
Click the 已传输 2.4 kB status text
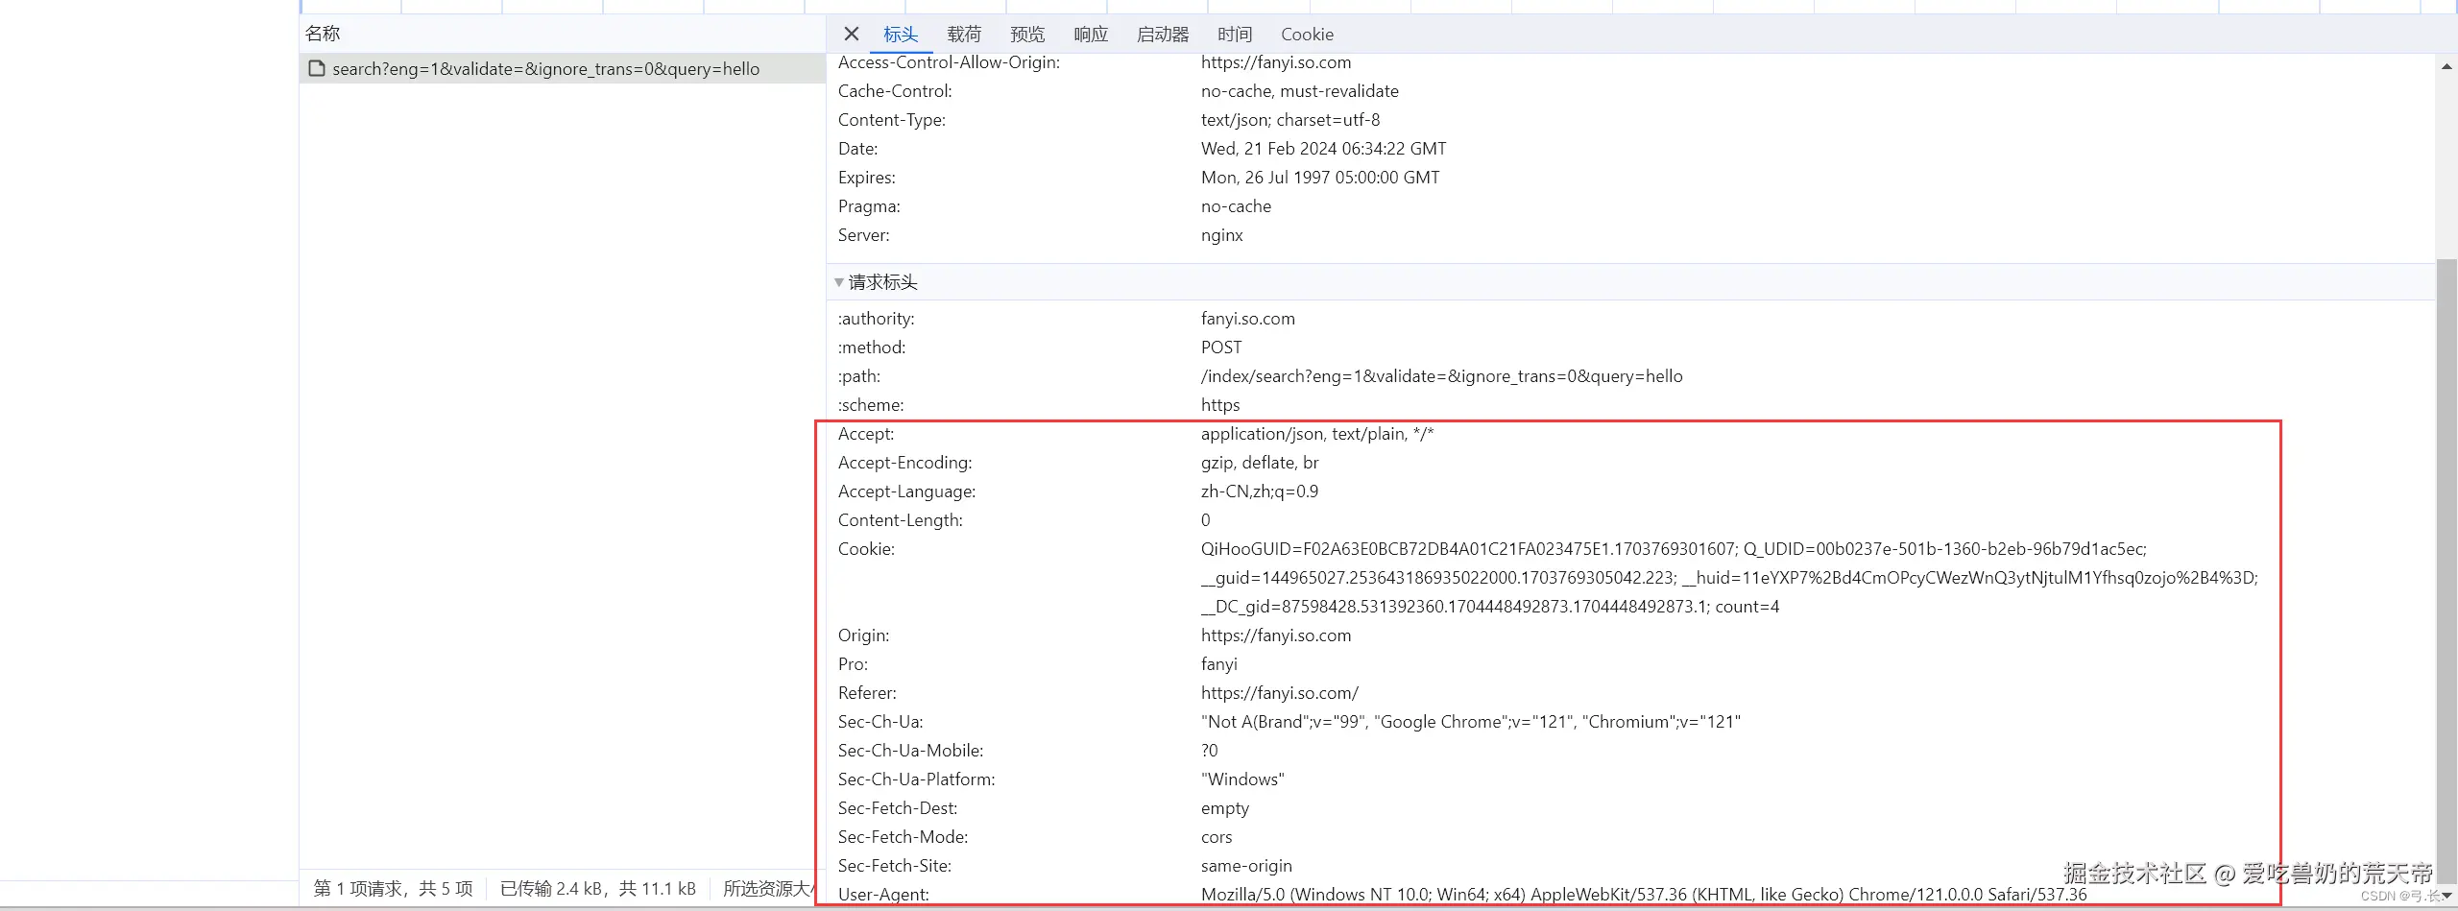tap(597, 889)
